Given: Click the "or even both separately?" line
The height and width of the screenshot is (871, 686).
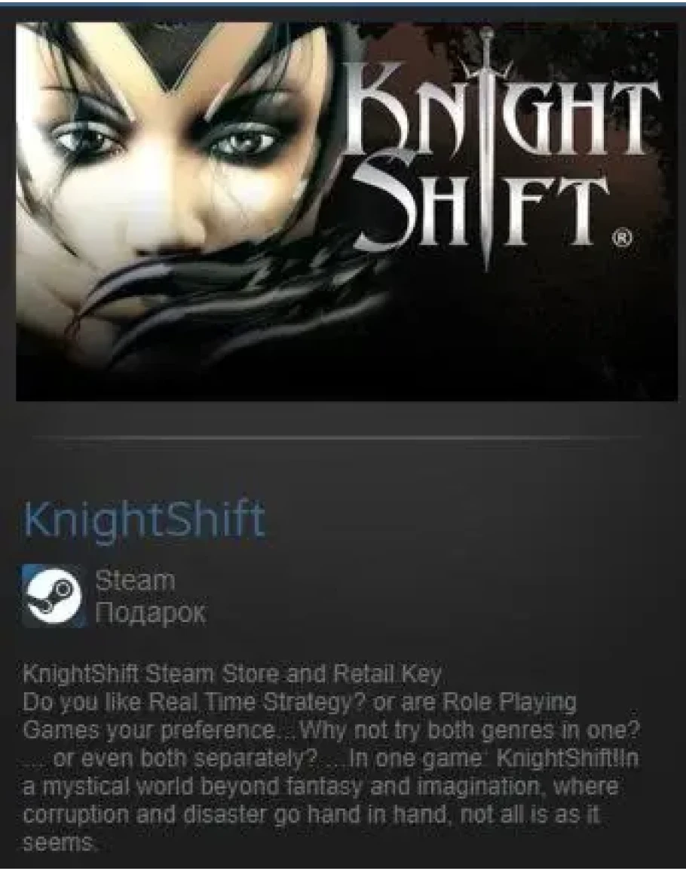Looking at the screenshot, I should point(331,758).
